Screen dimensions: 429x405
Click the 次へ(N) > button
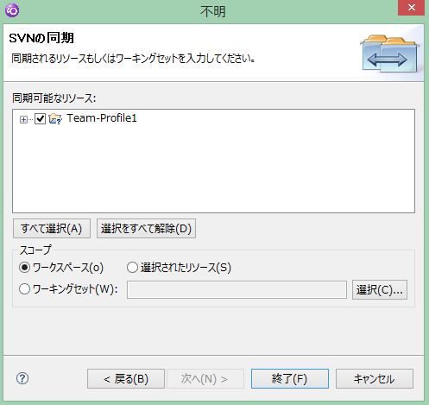coord(205,379)
